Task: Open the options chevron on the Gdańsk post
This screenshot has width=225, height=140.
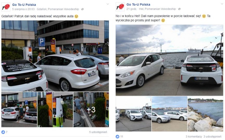Action: pos(108,4)
